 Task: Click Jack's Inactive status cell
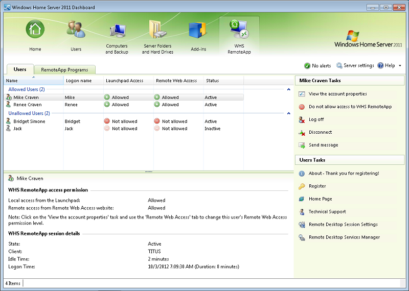[x=212, y=129]
